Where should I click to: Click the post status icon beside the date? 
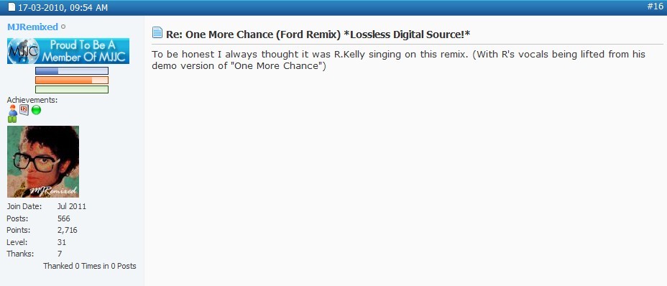pyautogui.click(x=12, y=7)
